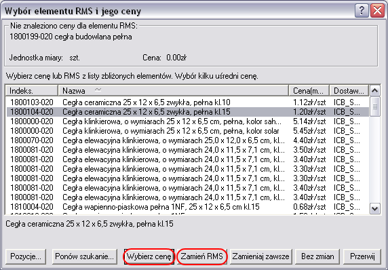The height and width of the screenshot is (270, 388).
Task: Click Zamieniaj zawsze button
Action: point(260,256)
